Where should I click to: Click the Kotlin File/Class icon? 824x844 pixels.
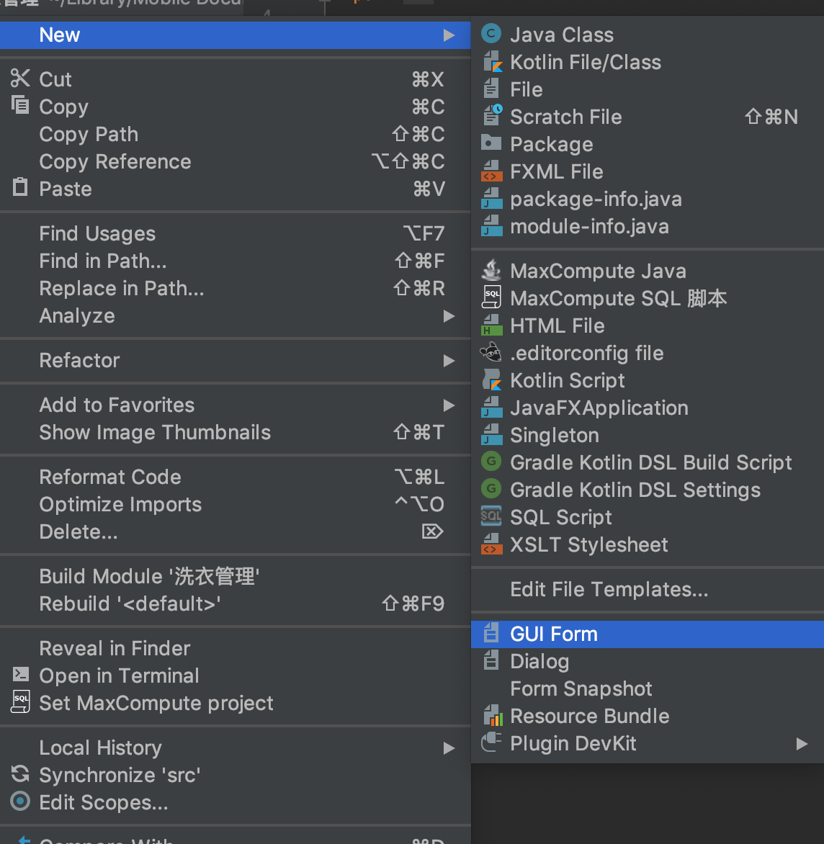click(x=491, y=62)
